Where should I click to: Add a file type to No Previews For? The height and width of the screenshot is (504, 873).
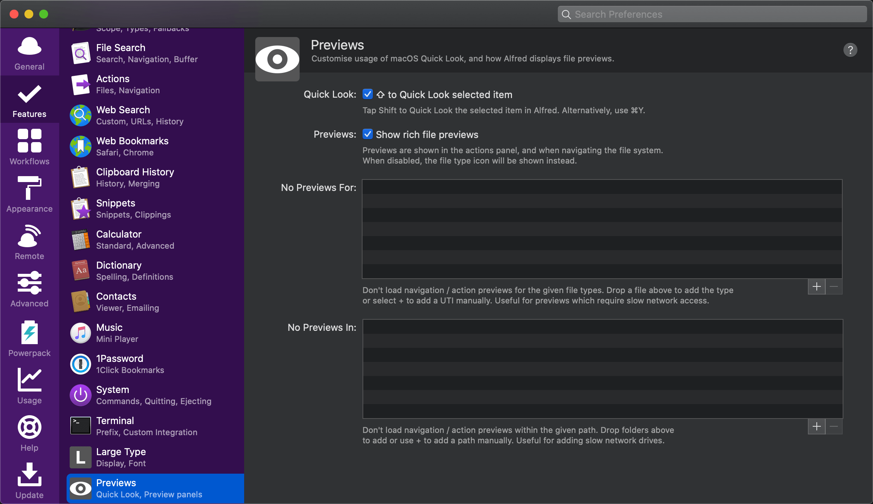[x=816, y=287]
